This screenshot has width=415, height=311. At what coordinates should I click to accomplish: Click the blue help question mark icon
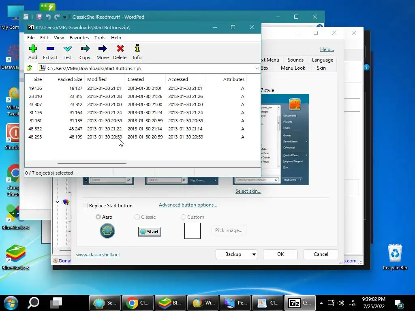point(366,67)
